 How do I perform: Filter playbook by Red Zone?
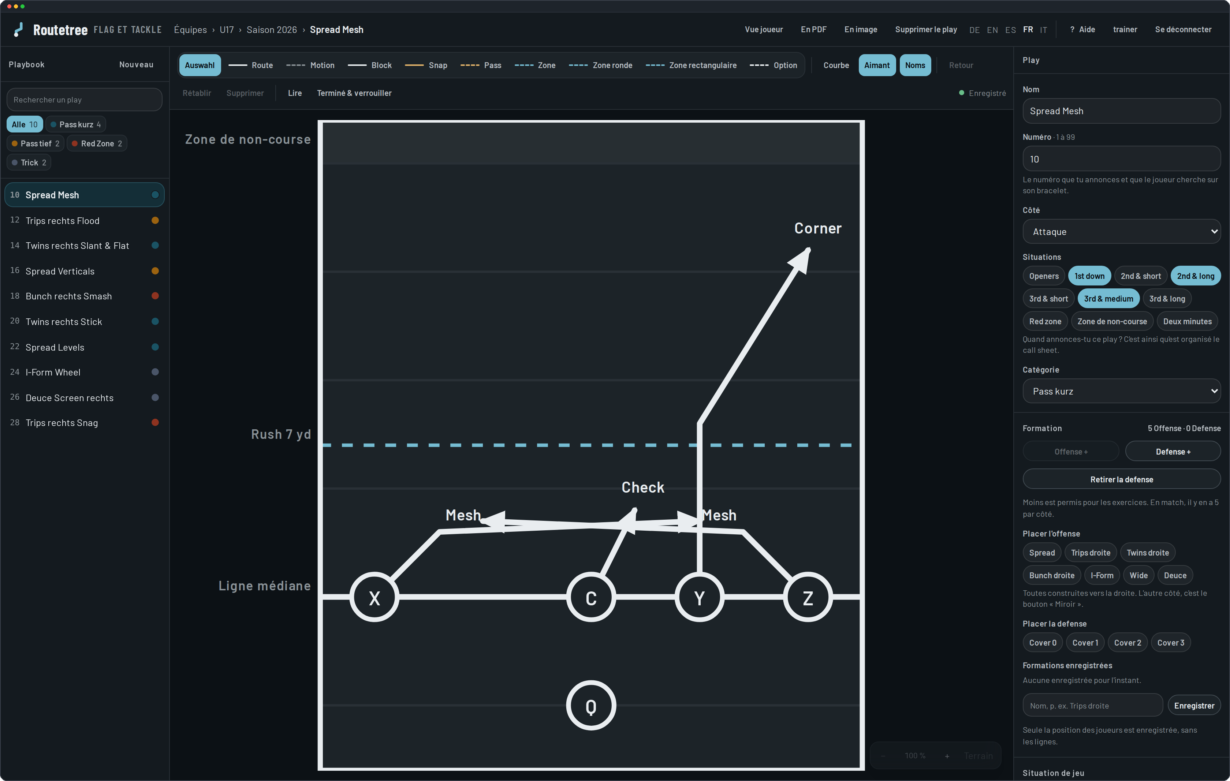[x=97, y=143]
